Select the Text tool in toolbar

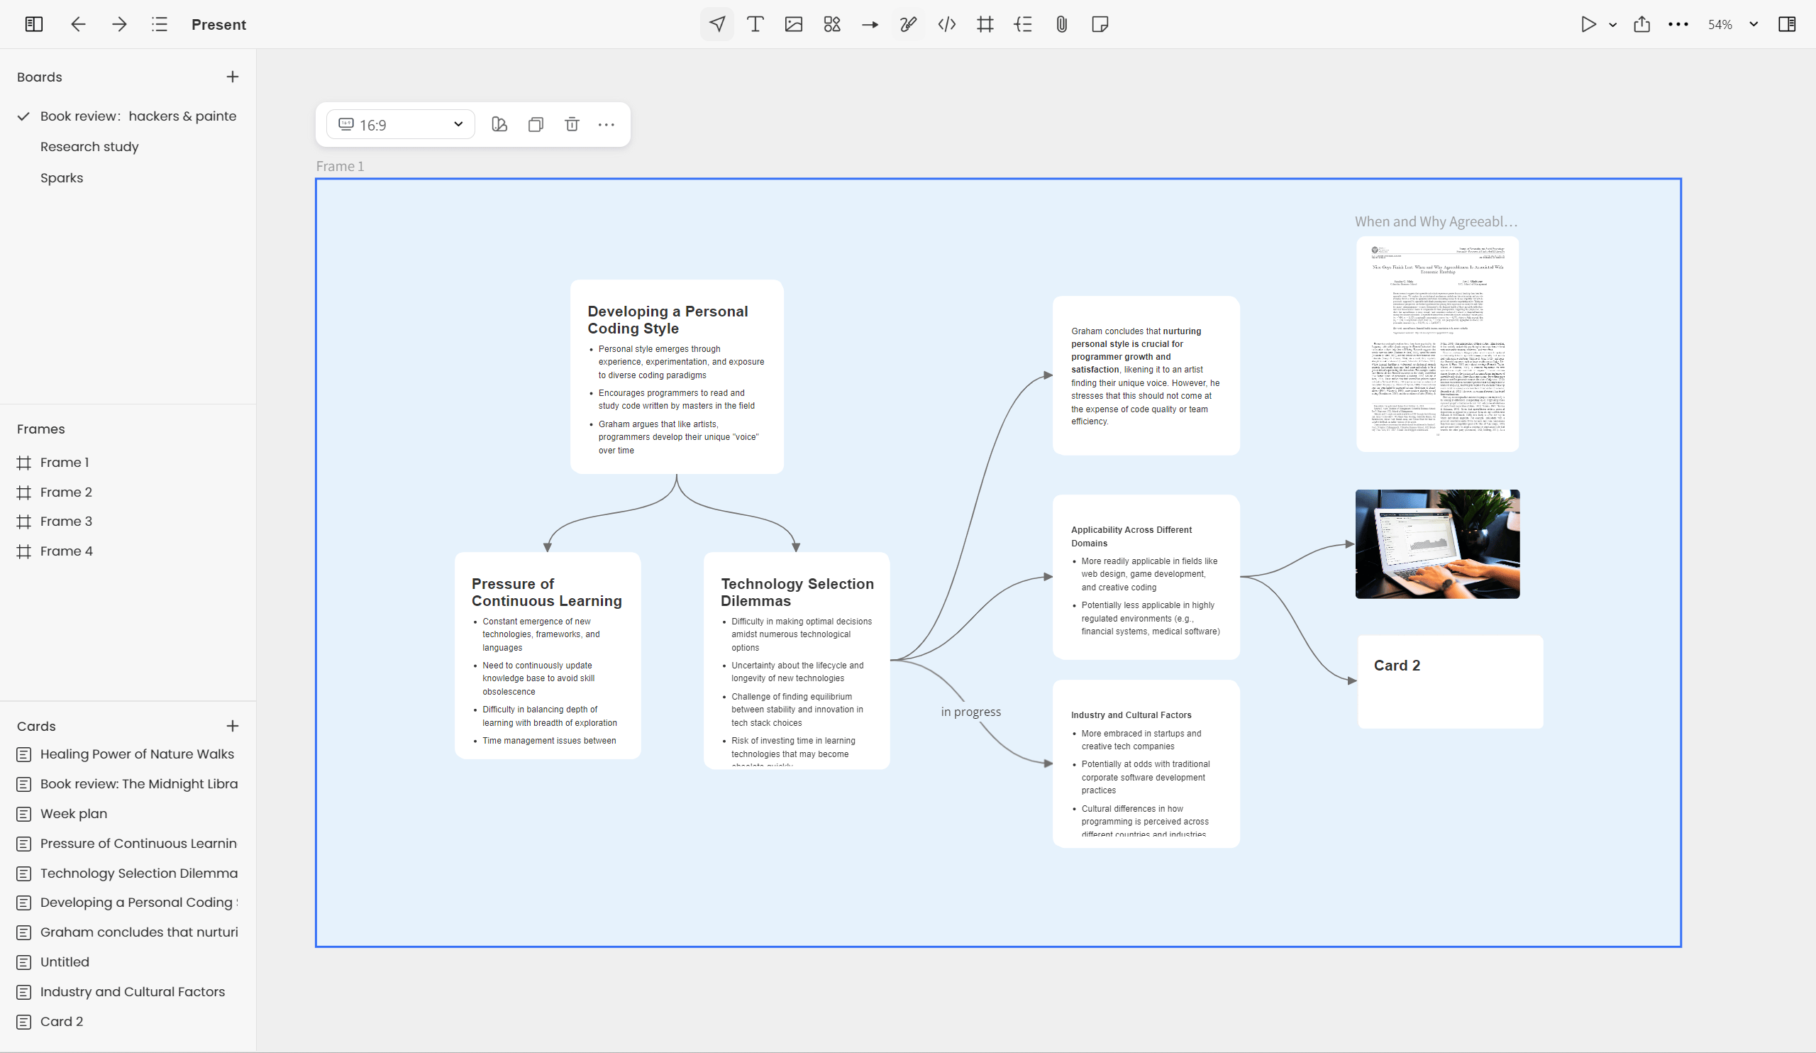click(x=755, y=25)
